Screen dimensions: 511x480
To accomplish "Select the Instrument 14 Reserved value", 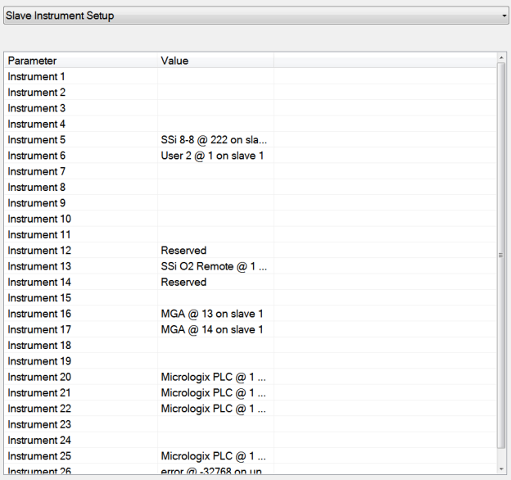I will pos(184,282).
